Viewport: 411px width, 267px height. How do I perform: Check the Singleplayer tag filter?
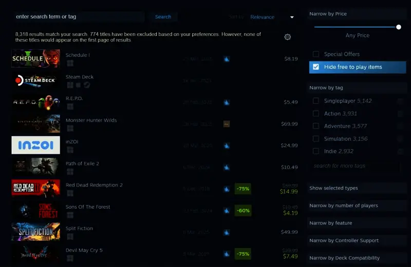tap(316, 101)
